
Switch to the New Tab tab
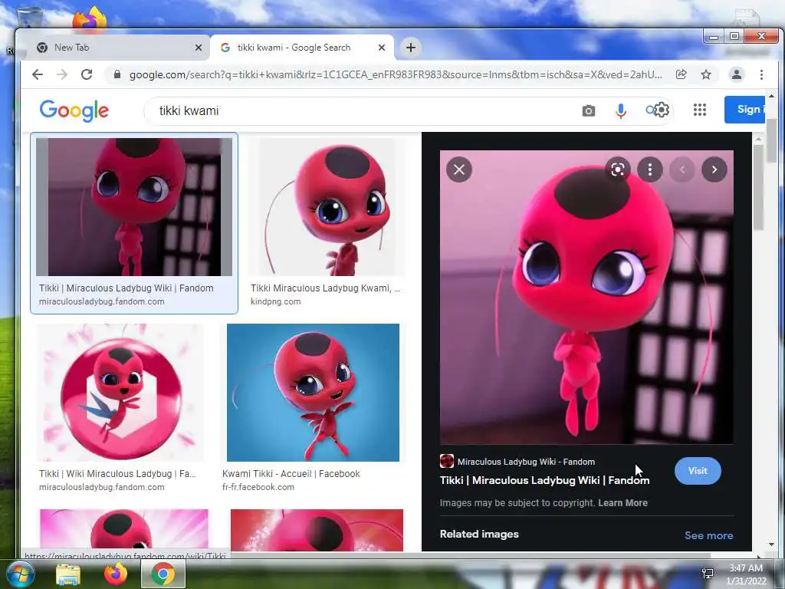coord(119,48)
